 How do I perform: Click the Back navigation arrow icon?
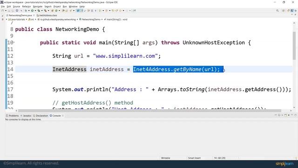coord(120,11)
